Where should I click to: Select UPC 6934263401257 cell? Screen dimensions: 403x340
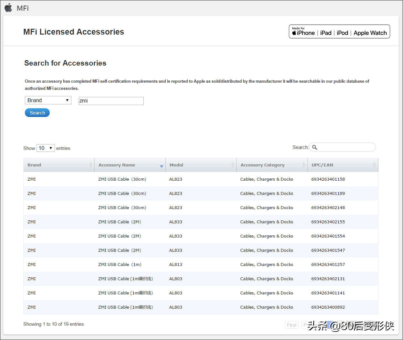(328, 264)
